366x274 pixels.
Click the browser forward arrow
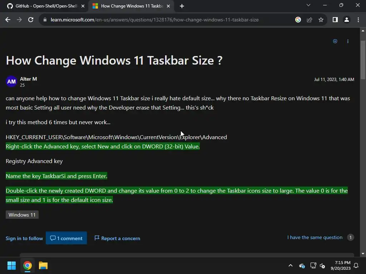(19, 20)
